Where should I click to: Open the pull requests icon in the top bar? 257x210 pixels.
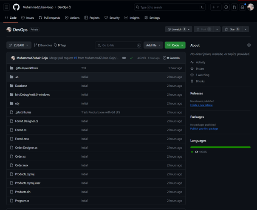pos(234,7)
